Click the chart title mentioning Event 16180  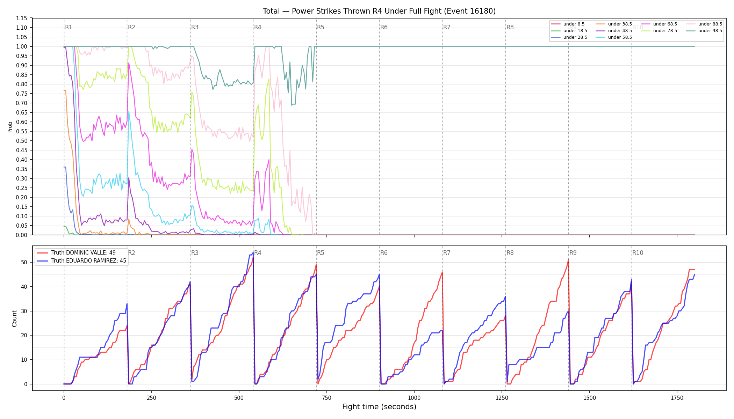pos(379,11)
